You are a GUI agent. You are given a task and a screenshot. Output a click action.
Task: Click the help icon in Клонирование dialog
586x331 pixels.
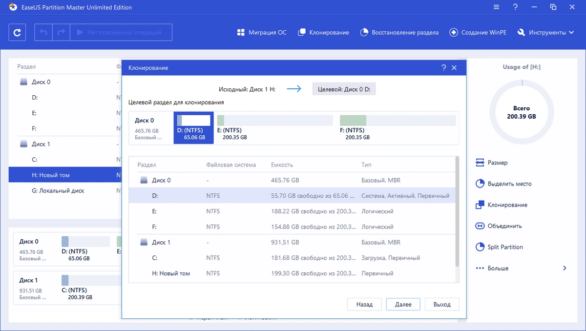click(x=443, y=68)
